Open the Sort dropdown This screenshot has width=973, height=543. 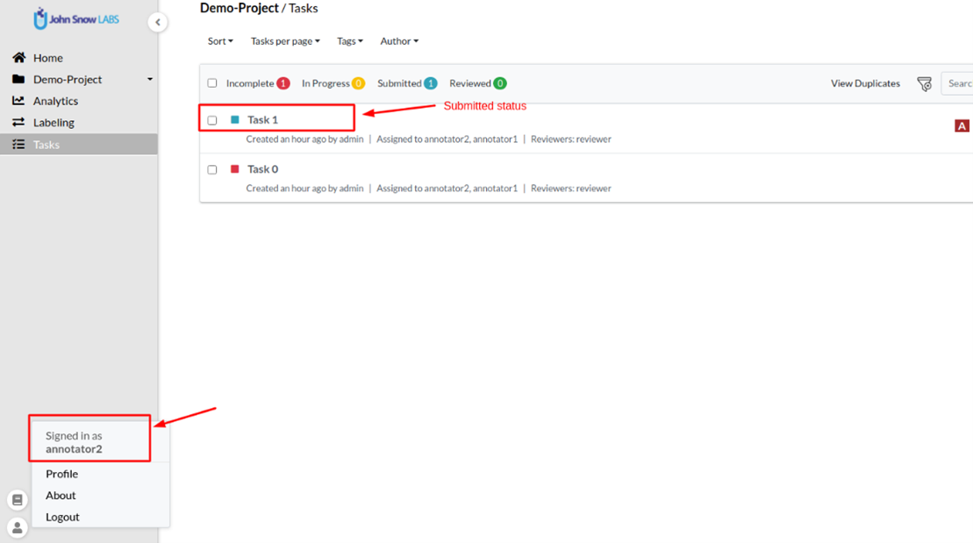(220, 41)
